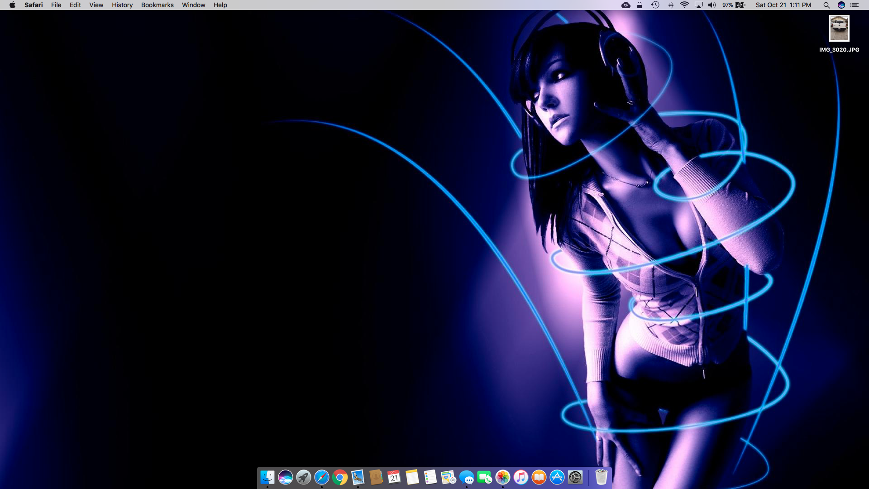Click the date and time Sat Oct 21

tap(783, 5)
